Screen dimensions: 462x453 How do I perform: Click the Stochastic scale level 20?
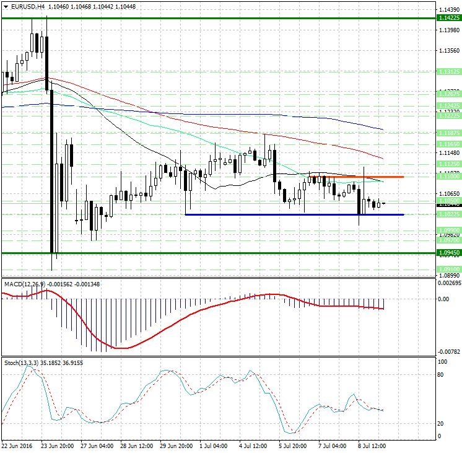click(440, 423)
